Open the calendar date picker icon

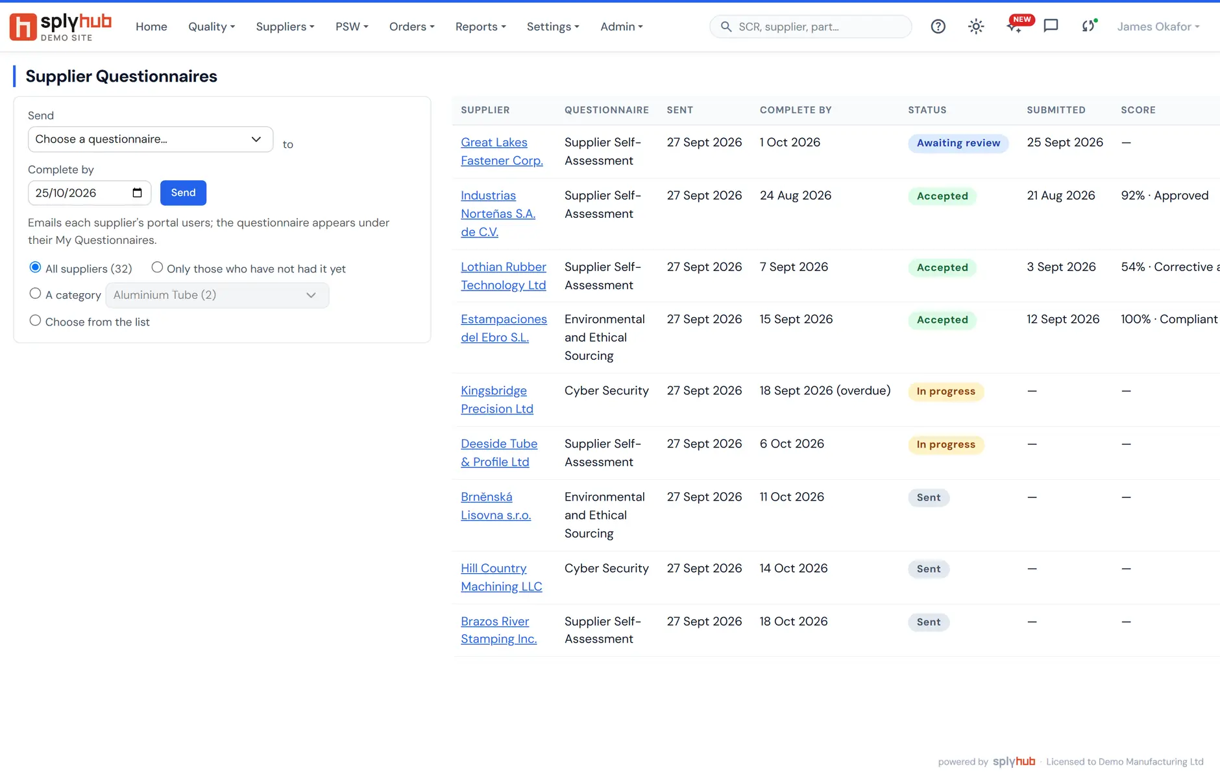137,193
